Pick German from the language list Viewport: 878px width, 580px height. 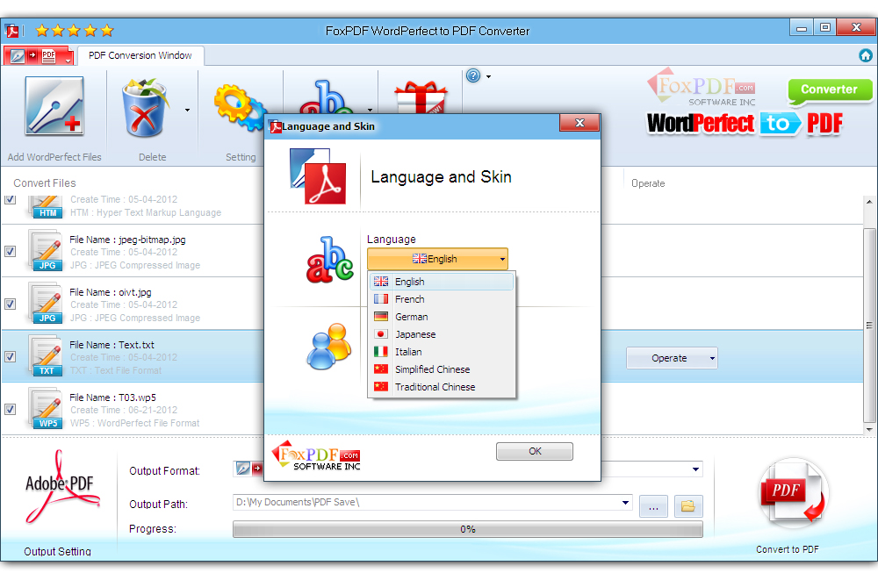442,316
